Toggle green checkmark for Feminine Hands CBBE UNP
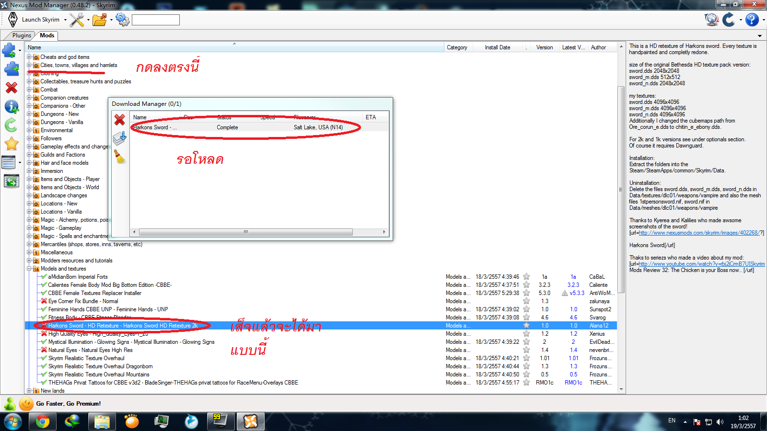 tap(44, 309)
